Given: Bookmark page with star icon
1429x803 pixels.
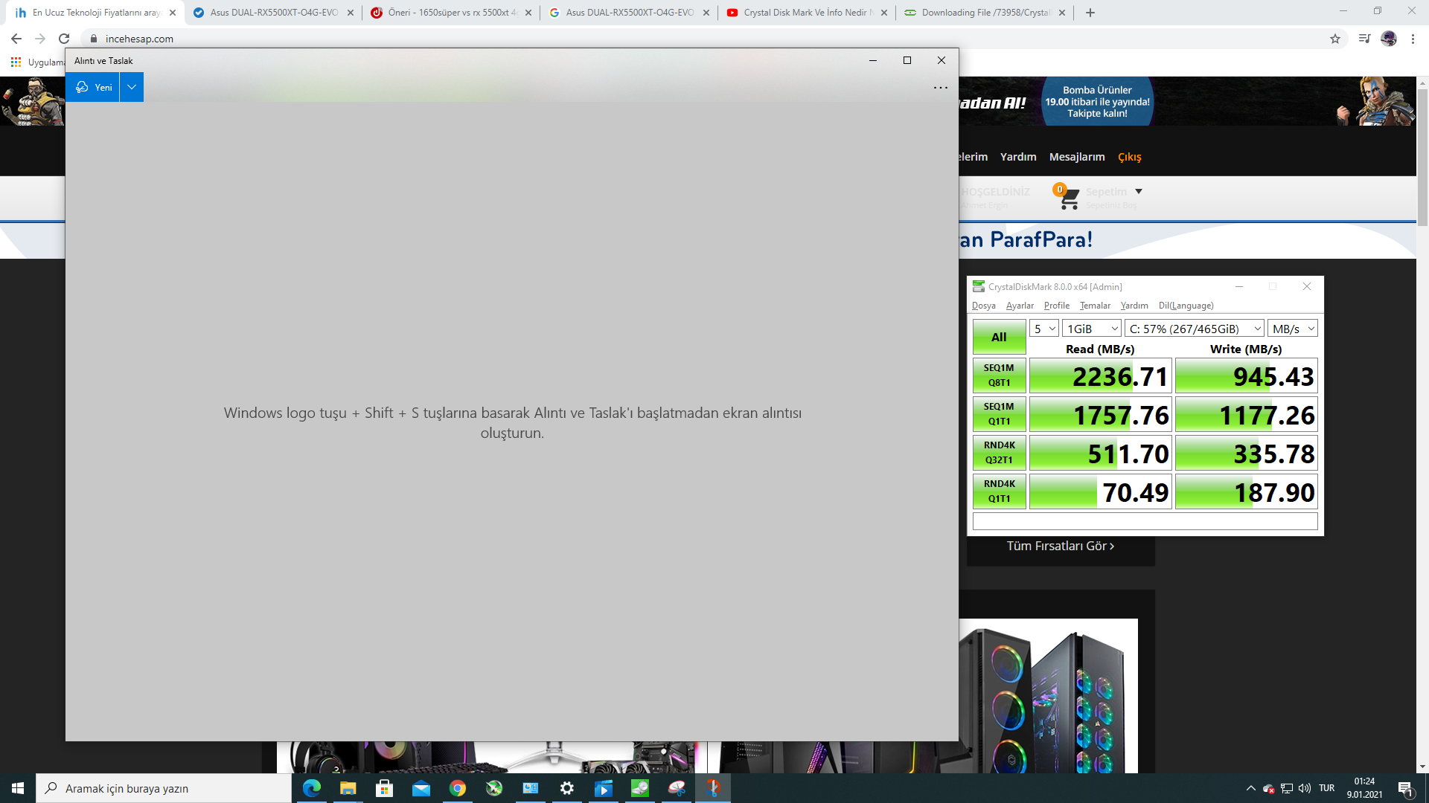Looking at the screenshot, I should pos(1334,39).
